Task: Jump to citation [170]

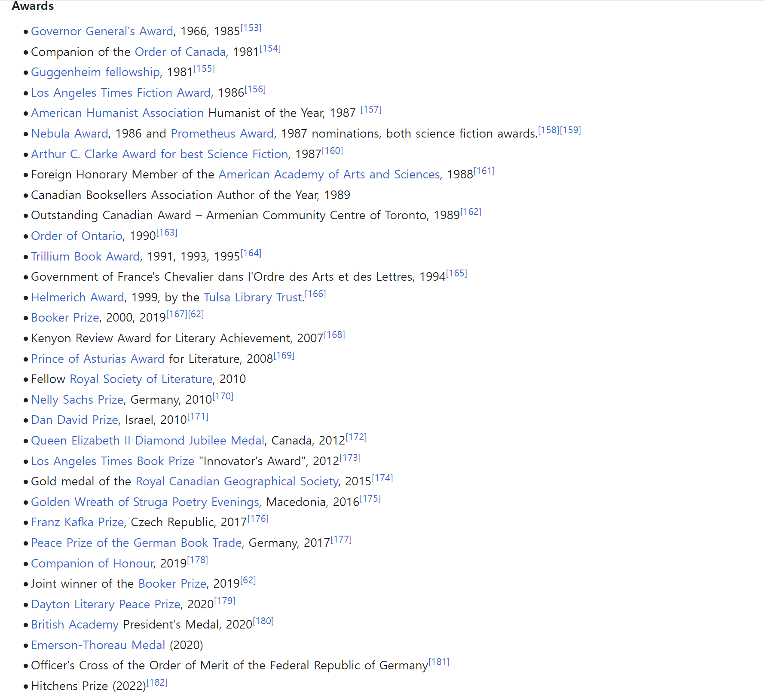Action: pyautogui.click(x=223, y=396)
